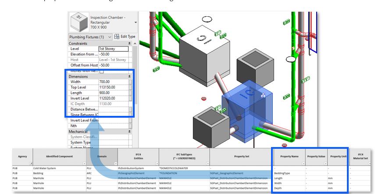375x194 pixels.
Task: Click the small button beside Length value
Action: tap(130, 93)
